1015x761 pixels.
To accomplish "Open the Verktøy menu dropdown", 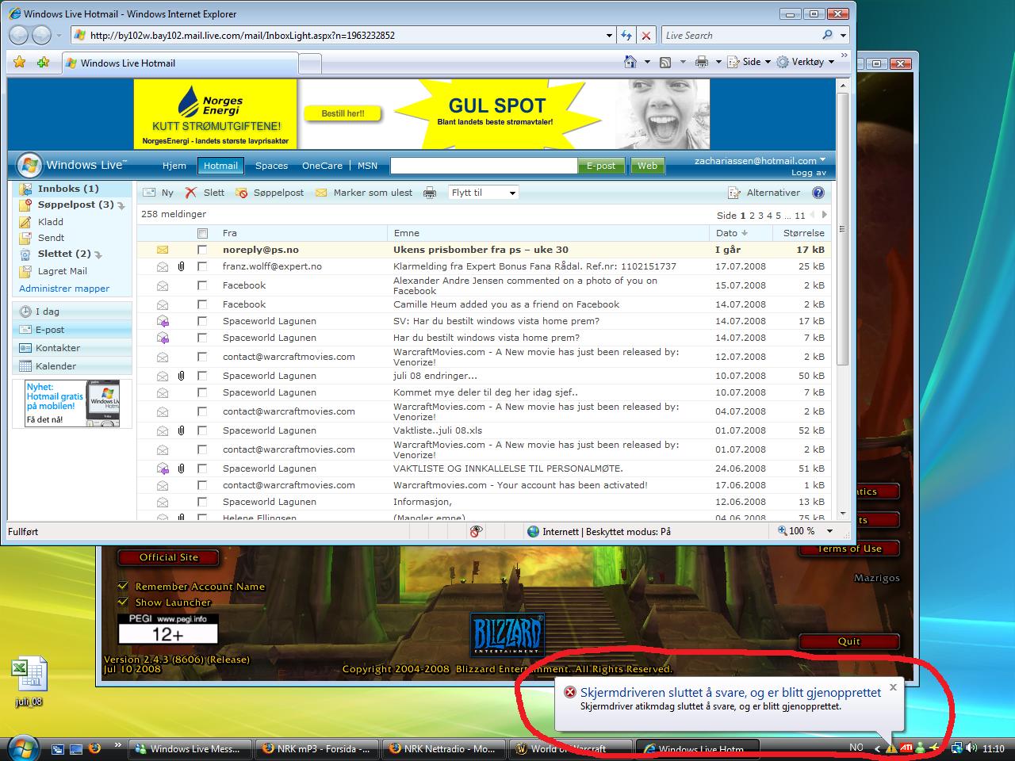I will 806,62.
